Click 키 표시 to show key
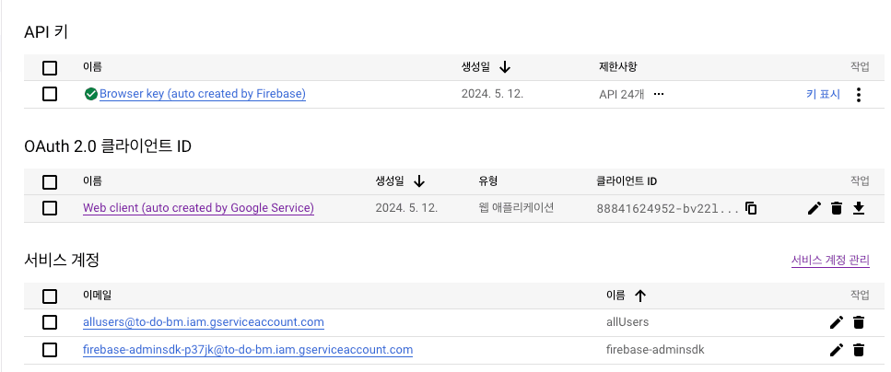Viewport: 891px width, 372px height. (x=823, y=94)
